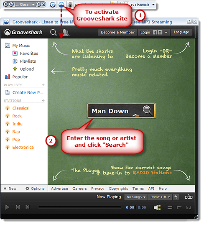The height and width of the screenshot is (232, 209).
Task: Click the player volume speaker icon
Action: click(x=157, y=207)
